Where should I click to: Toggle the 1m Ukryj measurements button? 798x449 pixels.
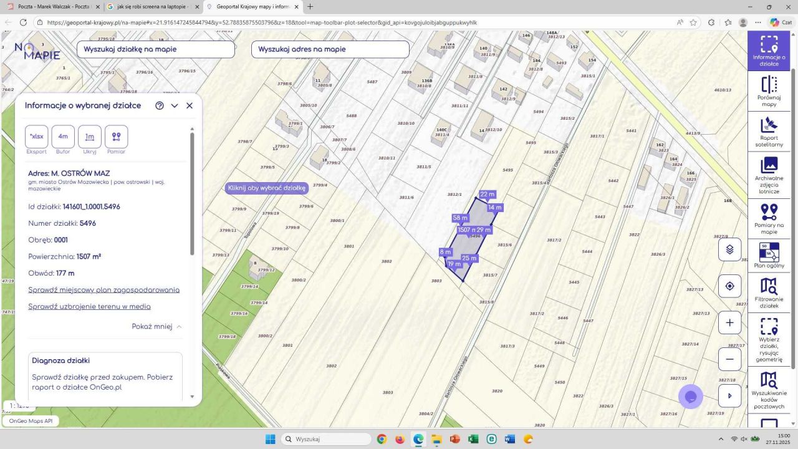click(x=90, y=137)
